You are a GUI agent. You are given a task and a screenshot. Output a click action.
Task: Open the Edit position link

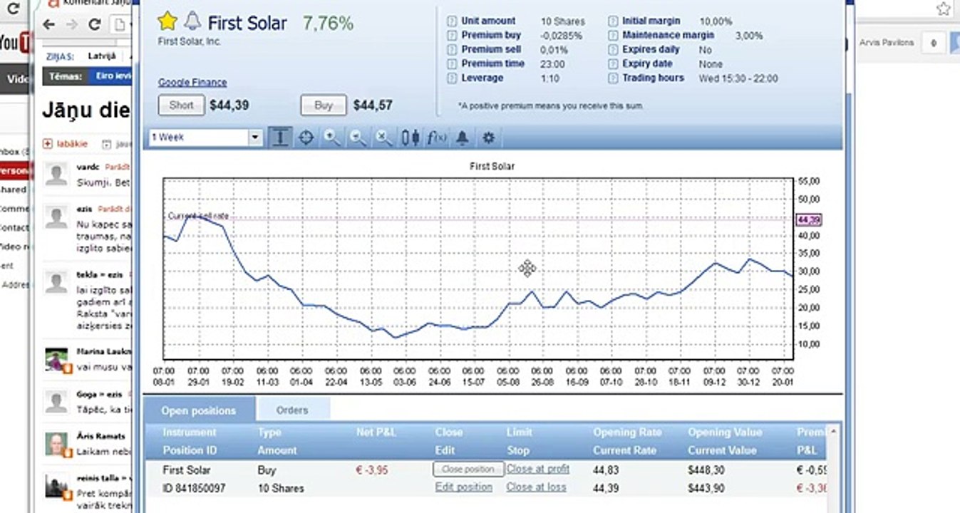tap(464, 487)
